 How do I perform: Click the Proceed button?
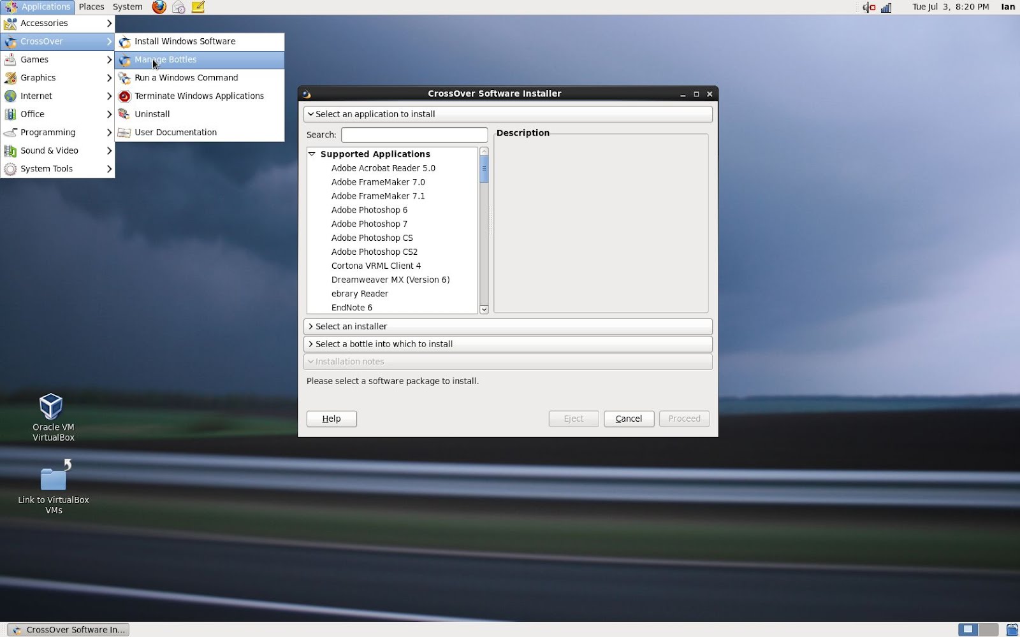point(684,419)
